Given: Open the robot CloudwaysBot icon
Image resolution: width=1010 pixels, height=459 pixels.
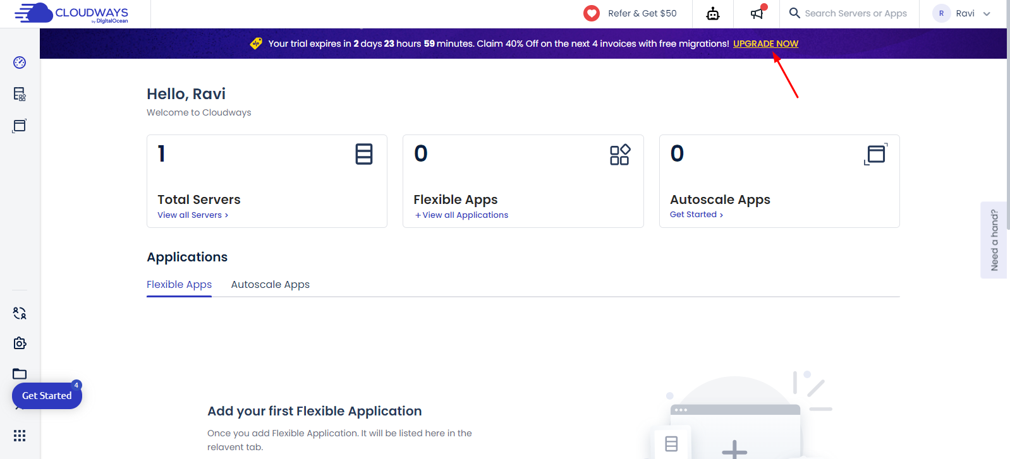Looking at the screenshot, I should click(x=713, y=13).
